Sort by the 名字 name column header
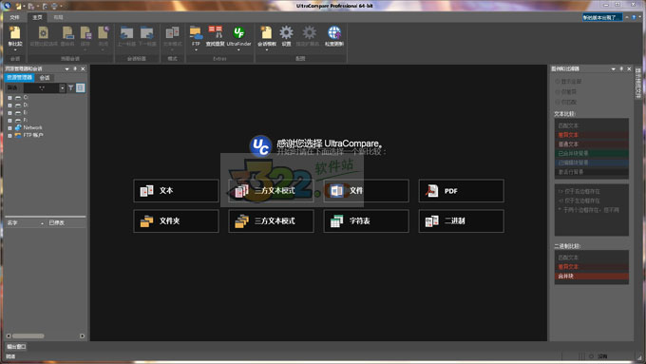Screen dimensions: 646x364 (x=26, y=222)
